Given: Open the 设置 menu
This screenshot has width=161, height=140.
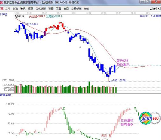Looking at the screenshot, I should (x=51, y=9).
